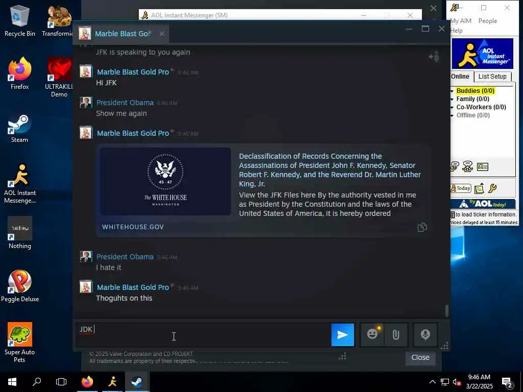This screenshot has height=392, width=523.
Task: Click the muted volume tray icon
Action: [x=457, y=382]
